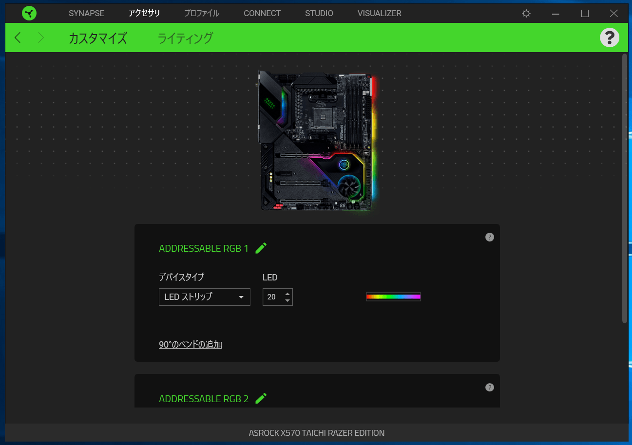
Task: Click the ADDRESSABLE RGB 1 heading
Action: tap(204, 248)
